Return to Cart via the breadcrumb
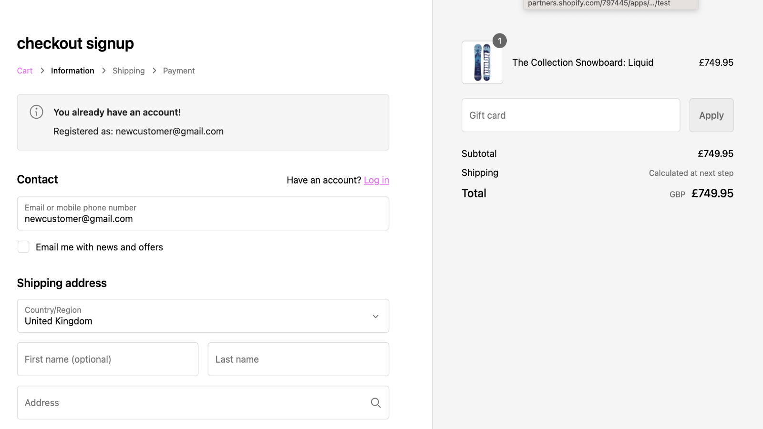 24,70
